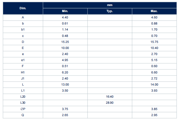Click the 13.00 min value for L
180x121 pixels.
(65, 84)
